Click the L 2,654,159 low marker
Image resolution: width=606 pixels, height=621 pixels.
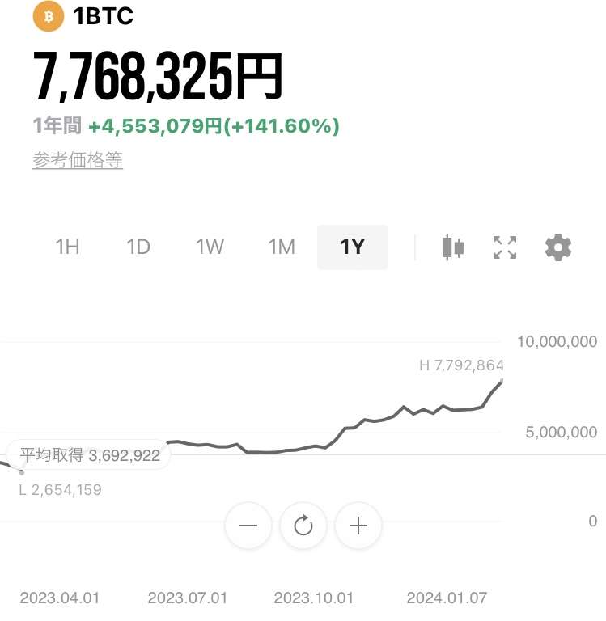pyautogui.click(x=60, y=490)
